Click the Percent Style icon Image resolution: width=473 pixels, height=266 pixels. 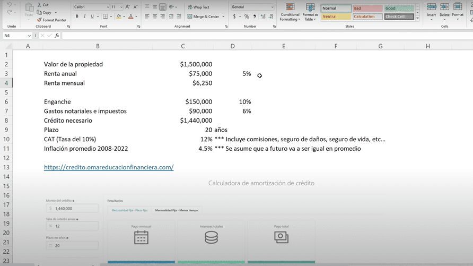click(x=247, y=16)
